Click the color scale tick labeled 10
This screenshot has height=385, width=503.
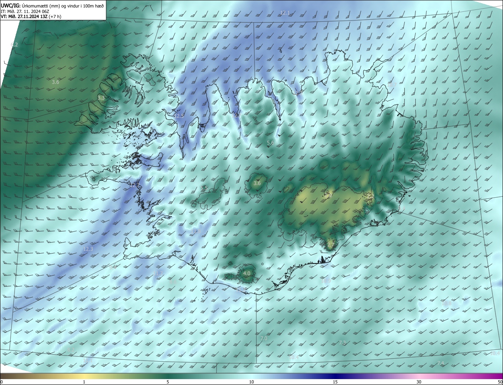251,382
